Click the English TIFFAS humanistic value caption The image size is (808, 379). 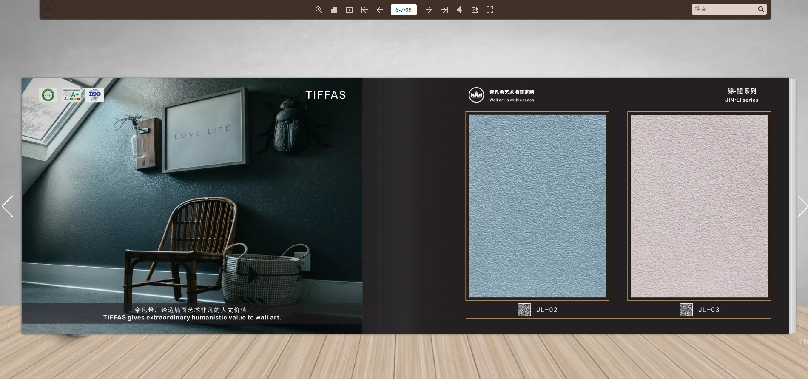(x=192, y=317)
